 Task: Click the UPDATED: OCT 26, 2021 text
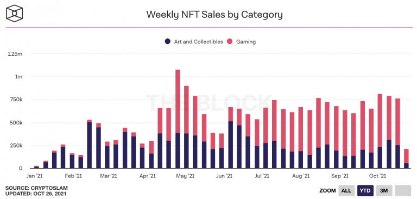(x=36, y=194)
